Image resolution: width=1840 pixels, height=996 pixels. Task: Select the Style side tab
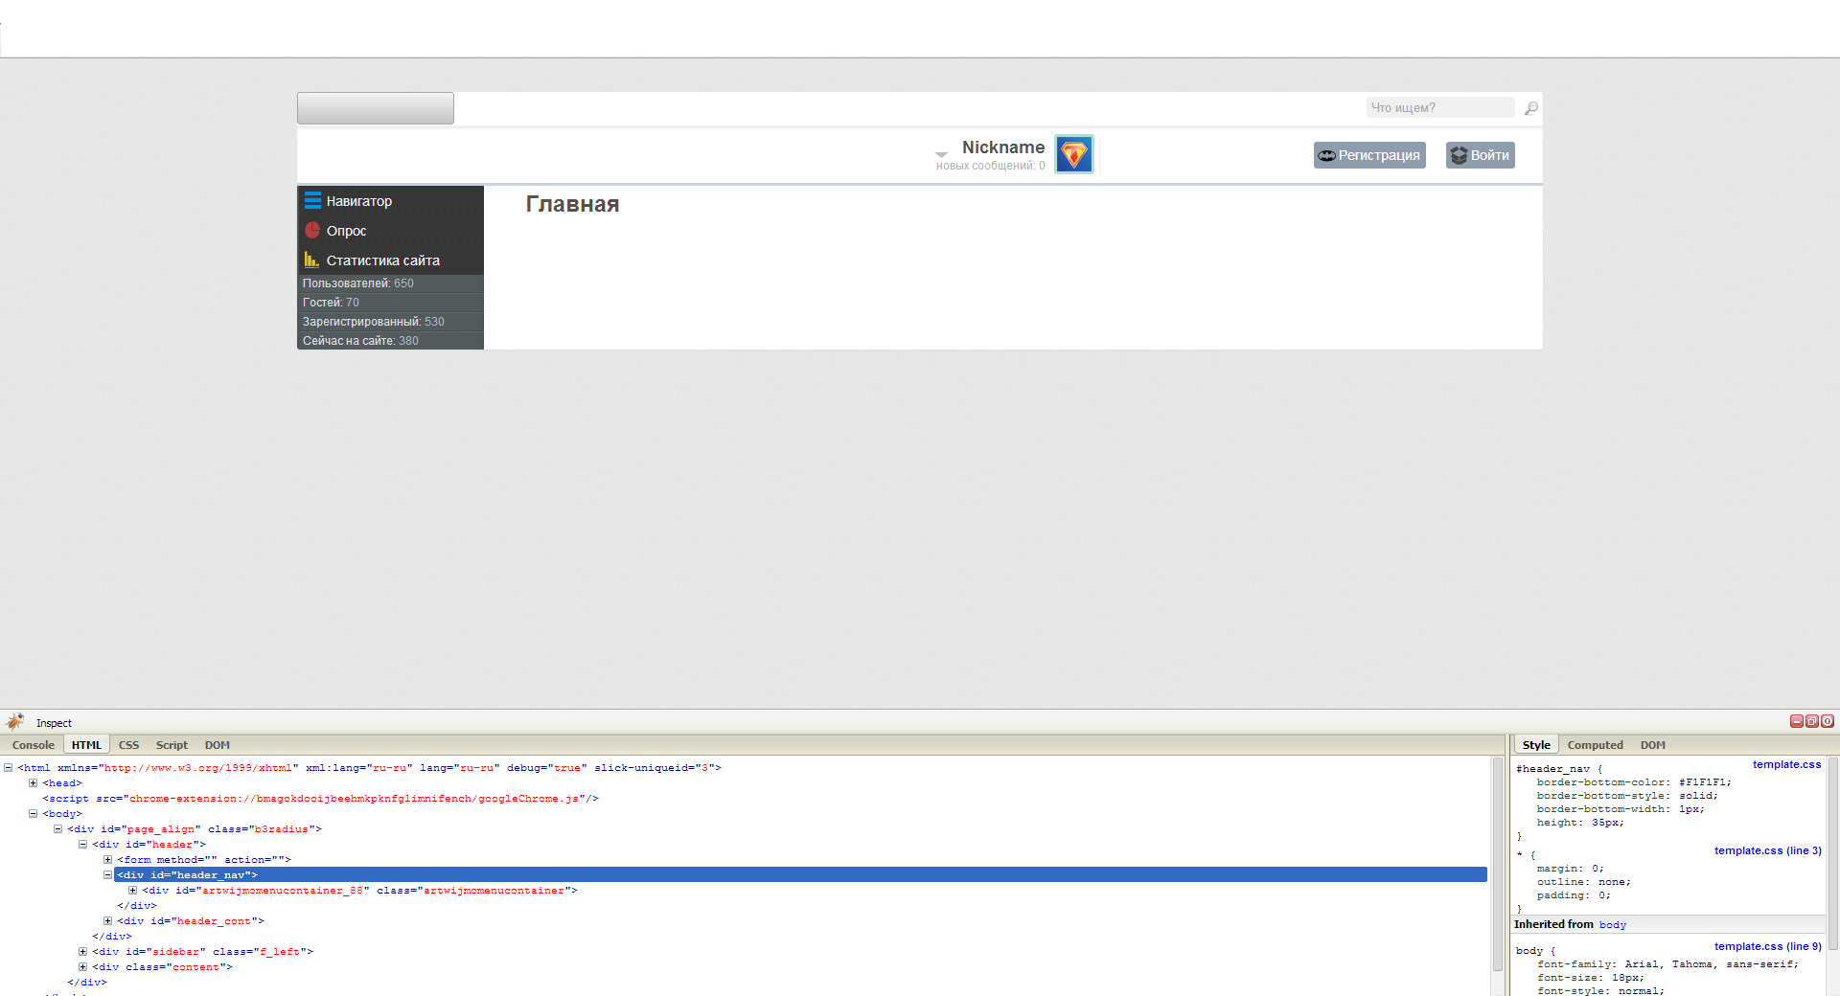[x=1536, y=745]
